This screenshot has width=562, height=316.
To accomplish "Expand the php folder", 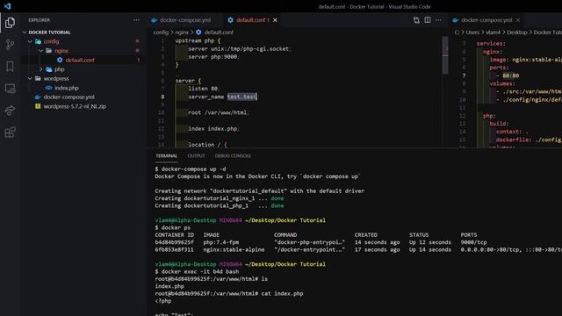I will click(41, 69).
